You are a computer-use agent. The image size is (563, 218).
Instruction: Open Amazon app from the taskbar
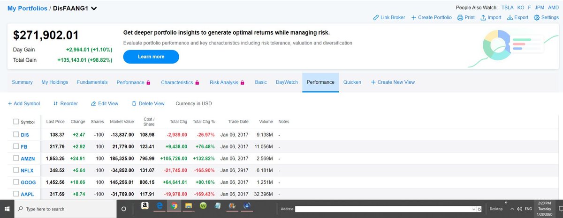tap(145, 206)
